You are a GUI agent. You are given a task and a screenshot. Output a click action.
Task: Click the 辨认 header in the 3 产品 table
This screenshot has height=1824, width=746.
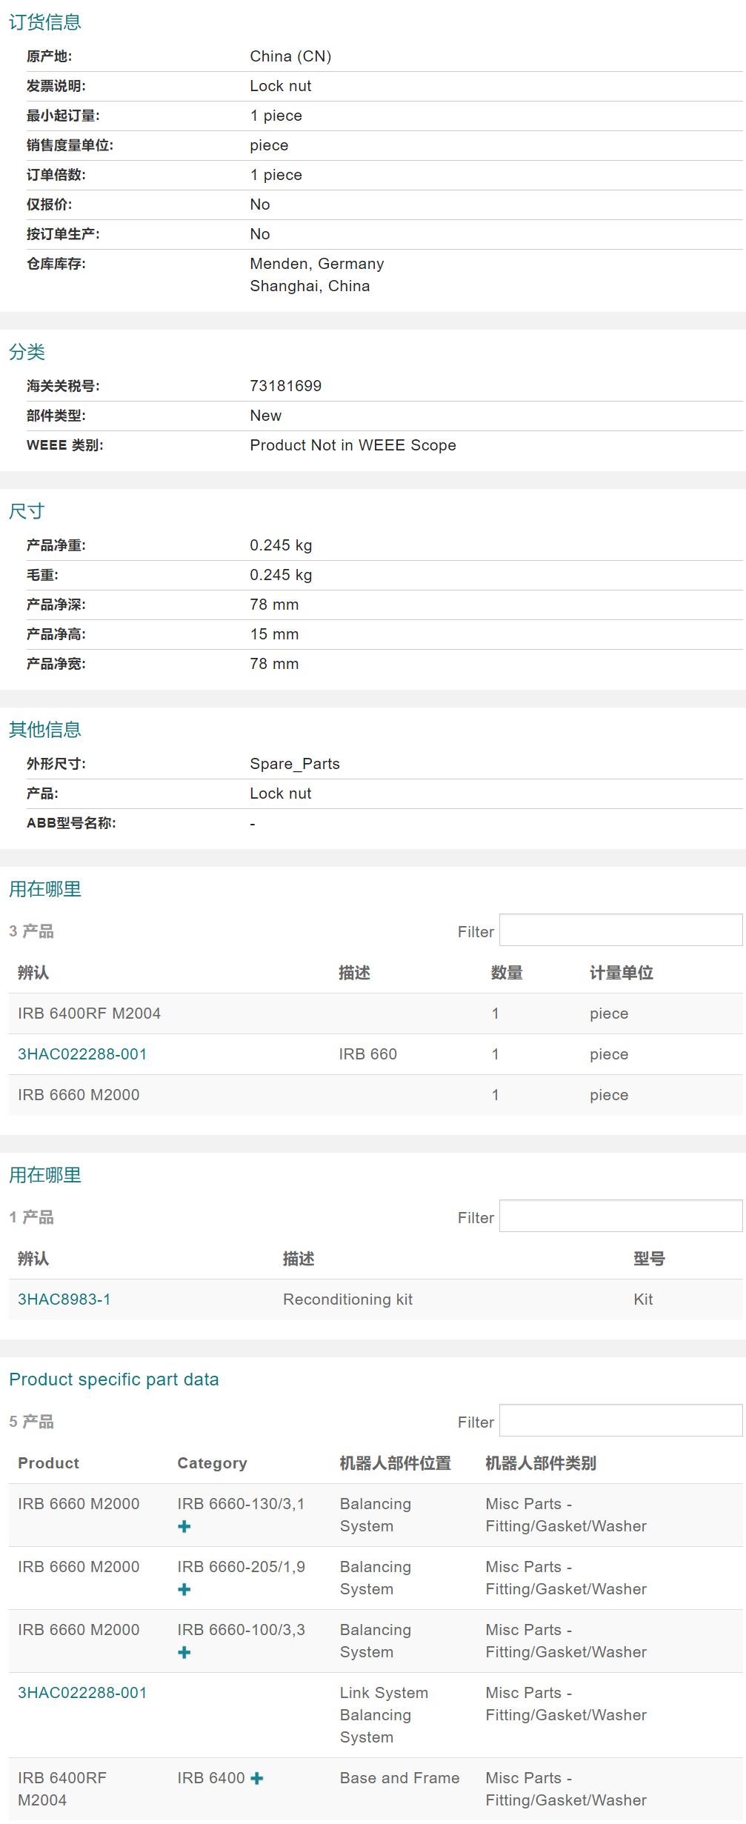click(x=33, y=973)
